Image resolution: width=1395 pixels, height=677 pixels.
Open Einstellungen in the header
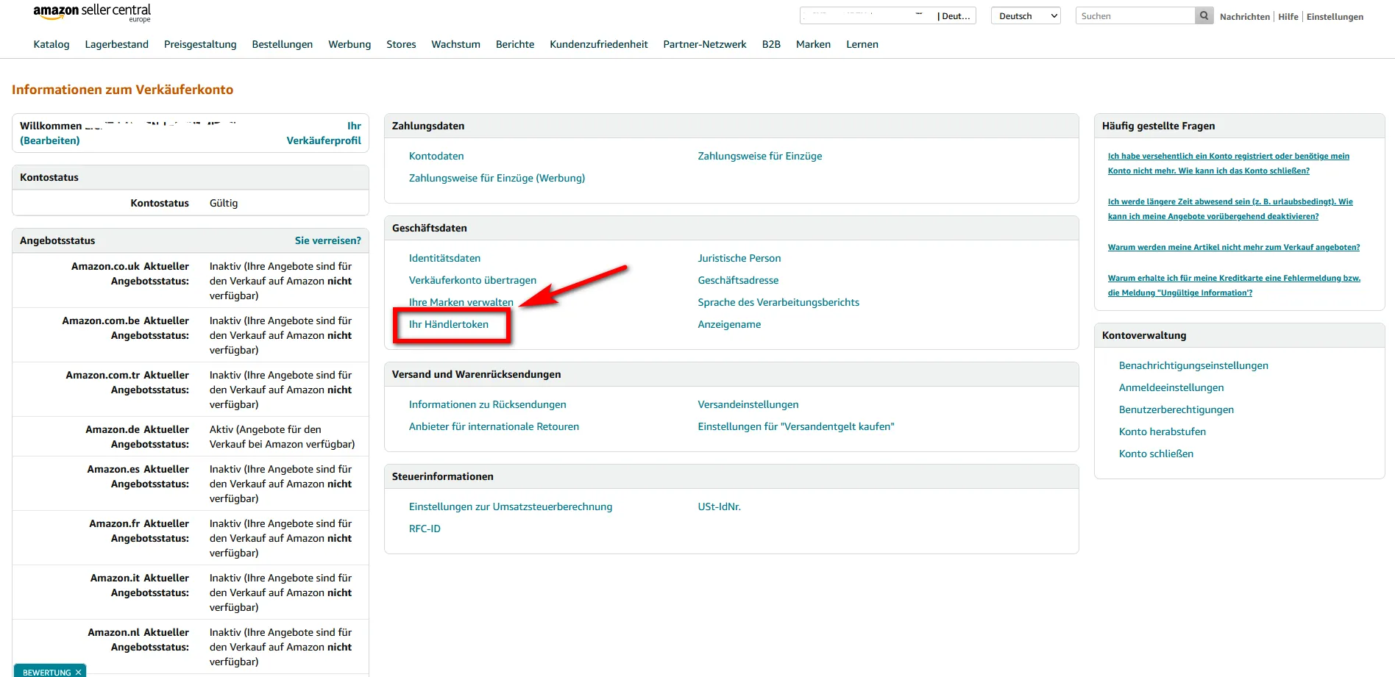pyautogui.click(x=1335, y=17)
